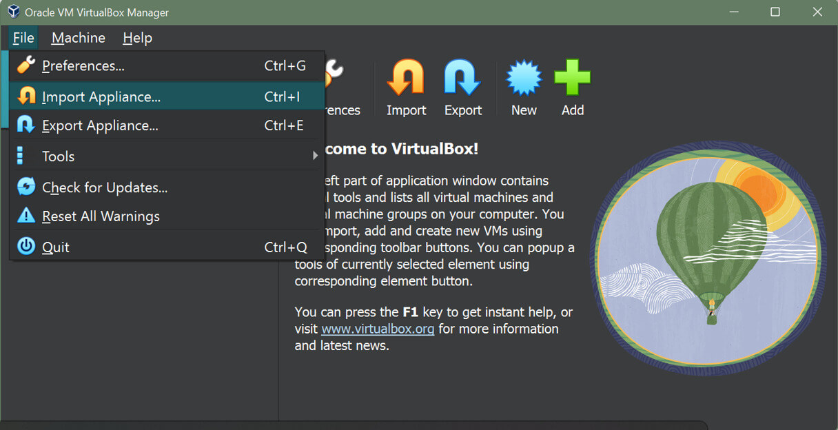838x430 pixels.
Task: Click the Tools menu icon
Action: click(x=20, y=156)
